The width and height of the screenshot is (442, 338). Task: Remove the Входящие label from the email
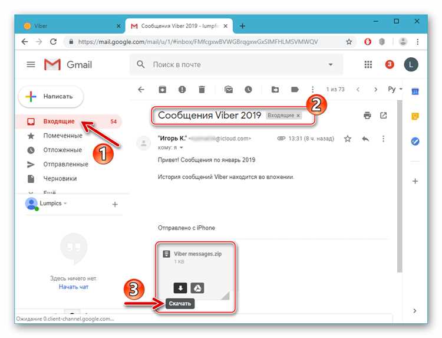(298, 116)
